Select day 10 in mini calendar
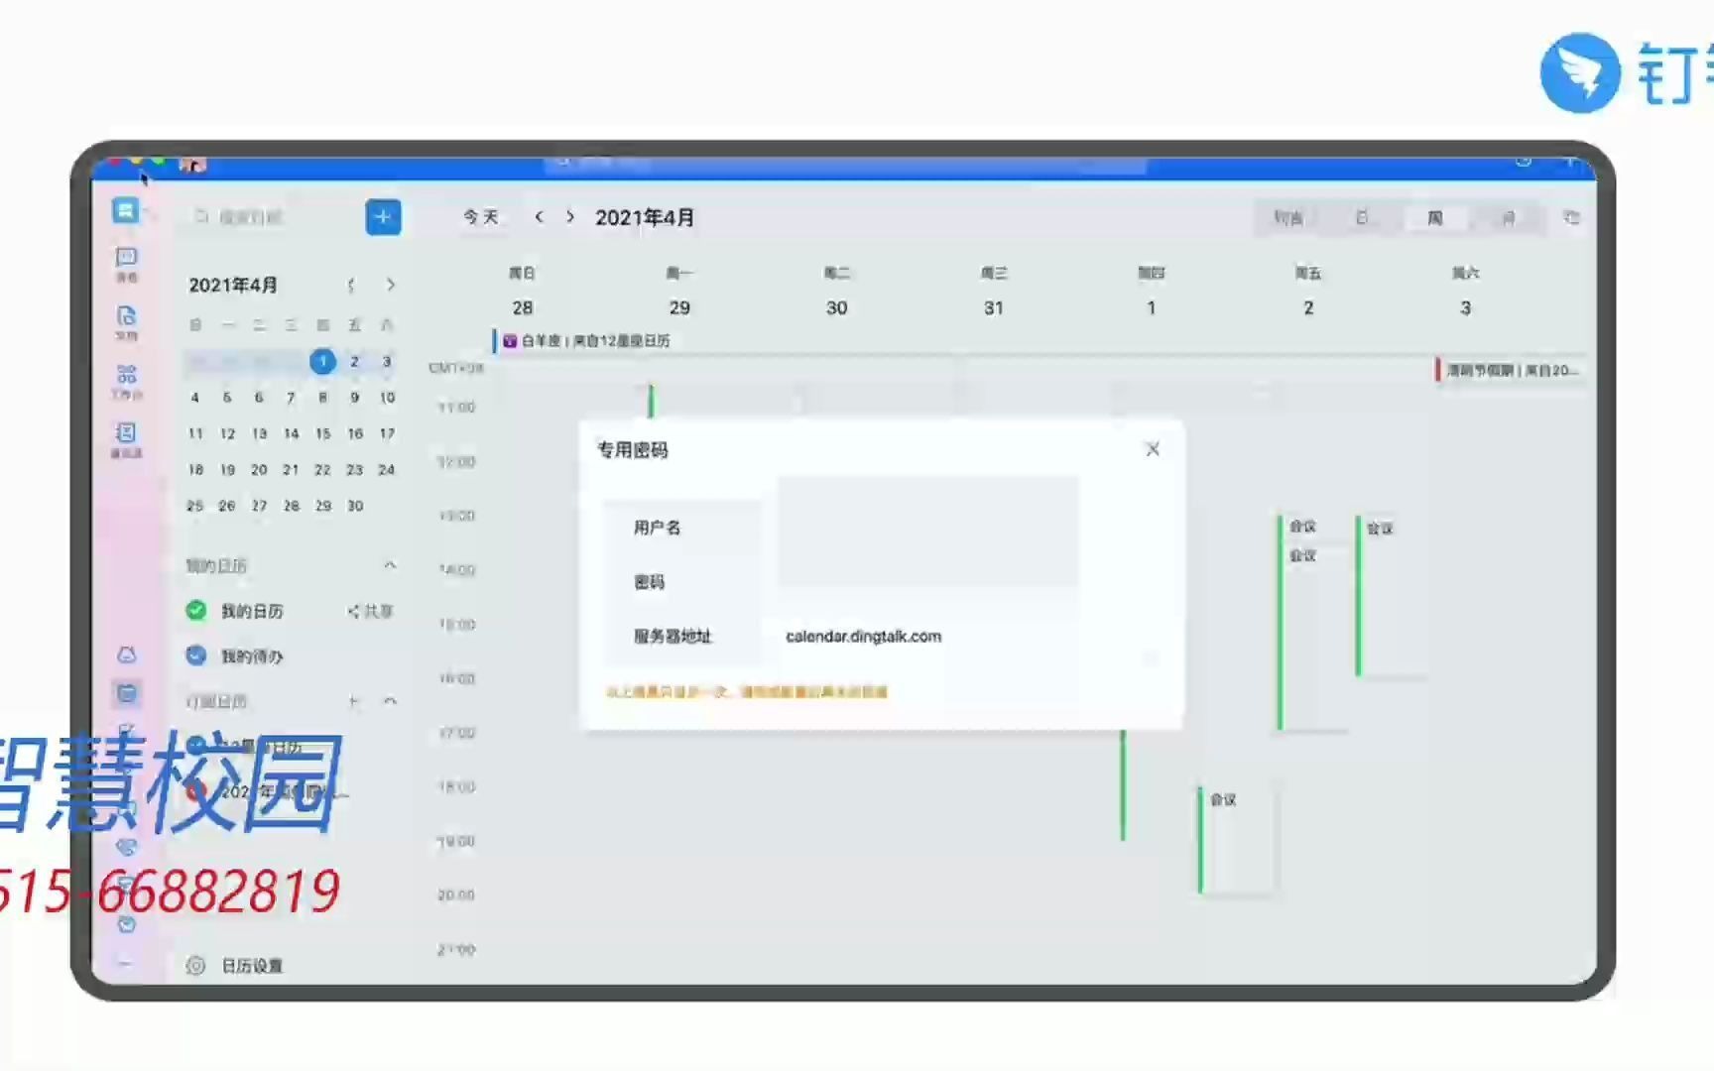Image resolution: width=1714 pixels, height=1071 pixels. [387, 398]
